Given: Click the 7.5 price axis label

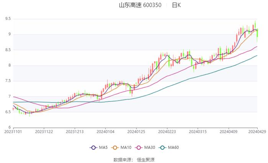Looking at the screenshot, I should click(x=8, y=81).
